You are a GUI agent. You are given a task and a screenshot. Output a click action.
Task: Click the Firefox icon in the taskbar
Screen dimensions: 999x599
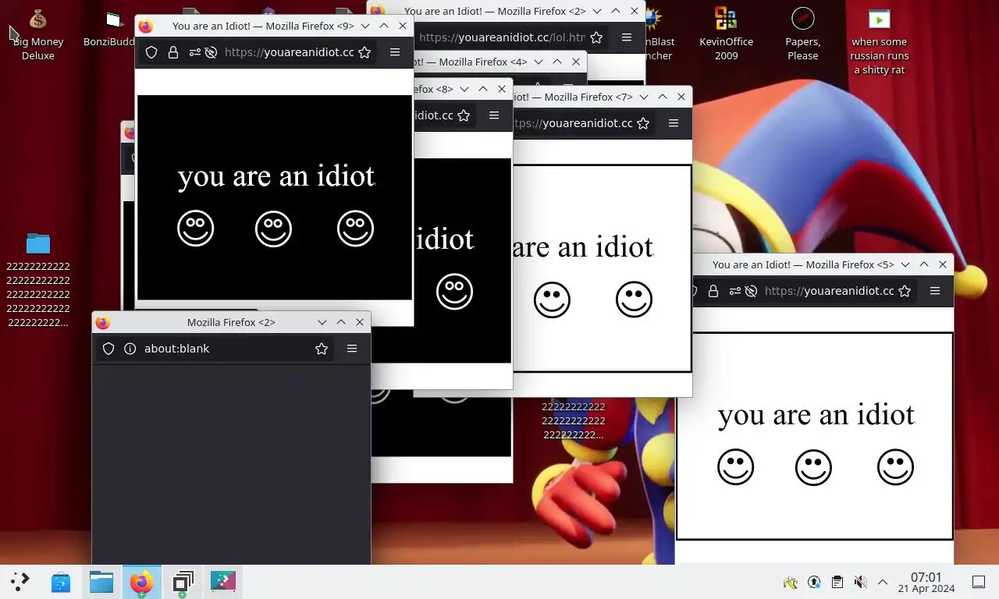pyautogui.click(x=141, y=582)
